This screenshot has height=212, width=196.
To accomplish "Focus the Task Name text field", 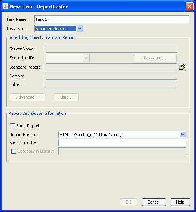I will pos(112,19).
